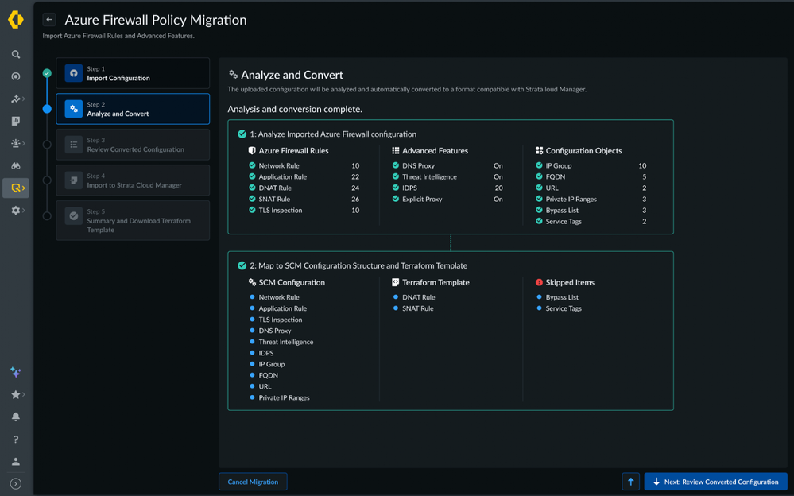Click Bypass List under Skipped Items

point(562,297)
